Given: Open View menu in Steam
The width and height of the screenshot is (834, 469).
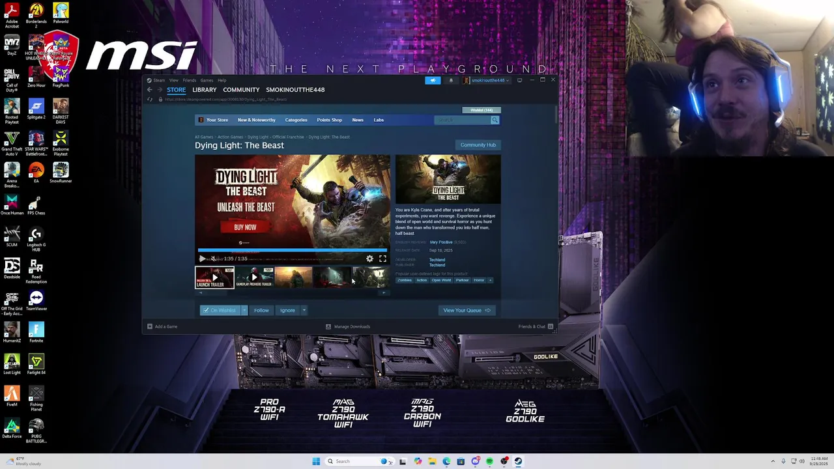Looking at the screenshot, I should click(174, 80).
